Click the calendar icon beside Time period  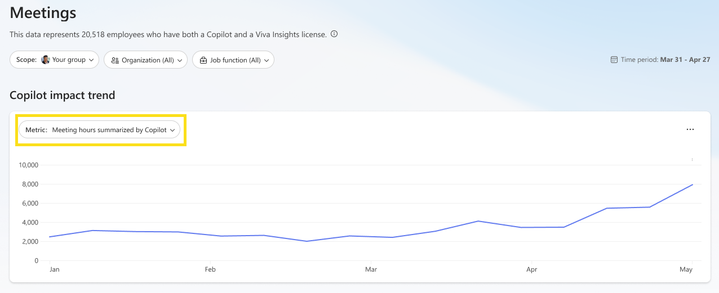point(614,60)
